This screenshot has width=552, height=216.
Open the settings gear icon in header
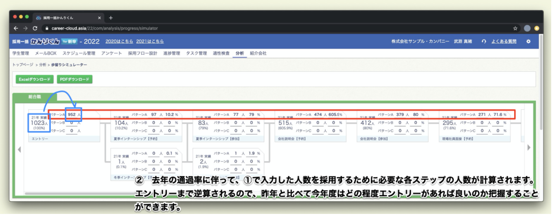coord(528,41)
